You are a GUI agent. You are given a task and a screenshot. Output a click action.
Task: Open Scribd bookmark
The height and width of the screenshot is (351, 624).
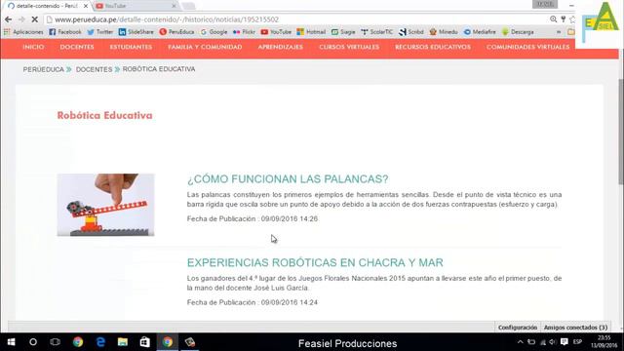[411, 32]
